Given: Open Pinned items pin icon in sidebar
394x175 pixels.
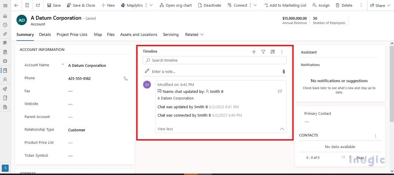Looking at the screenshot, I should pos(5,34).
